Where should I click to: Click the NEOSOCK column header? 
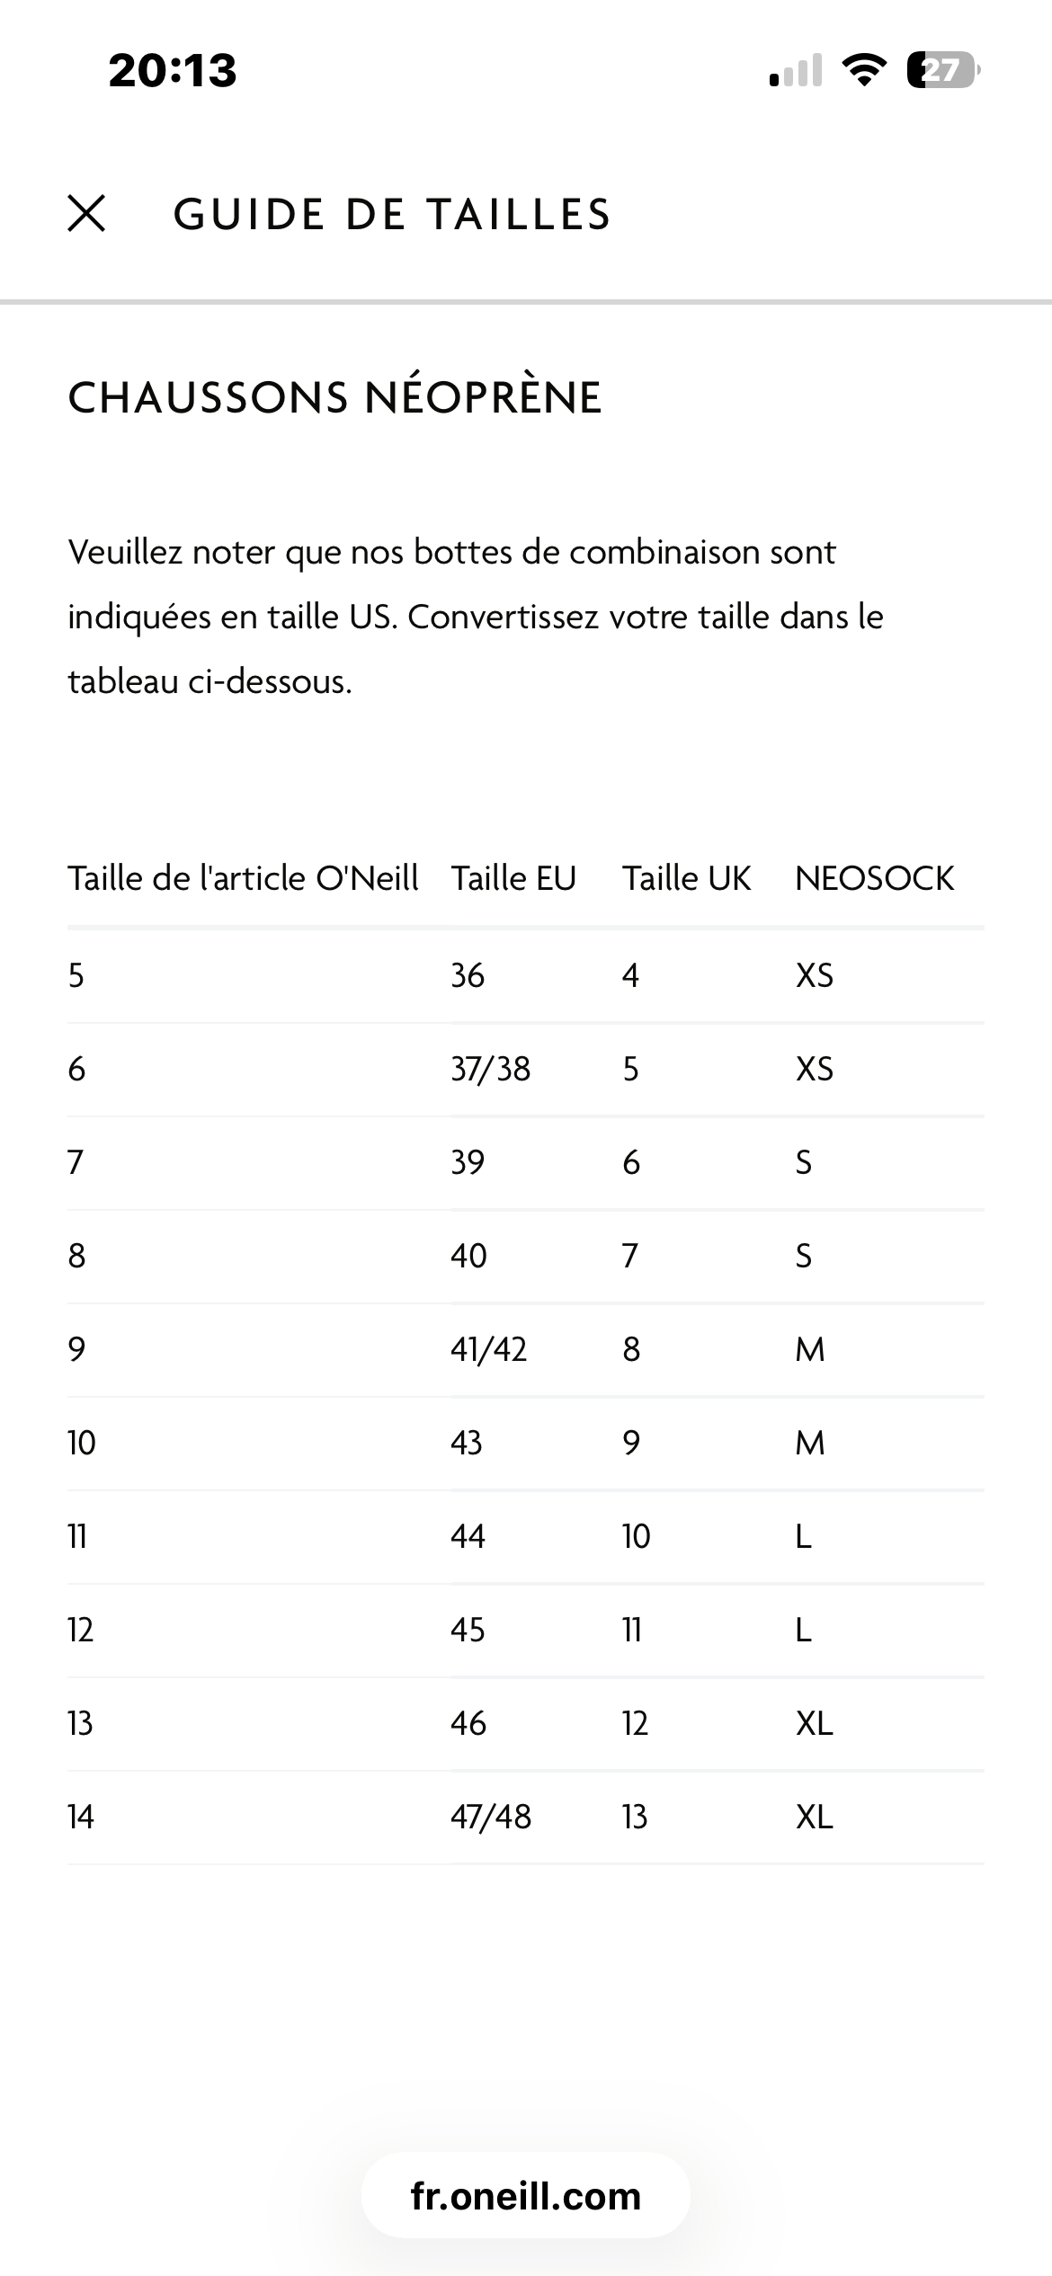pos(874,878)
